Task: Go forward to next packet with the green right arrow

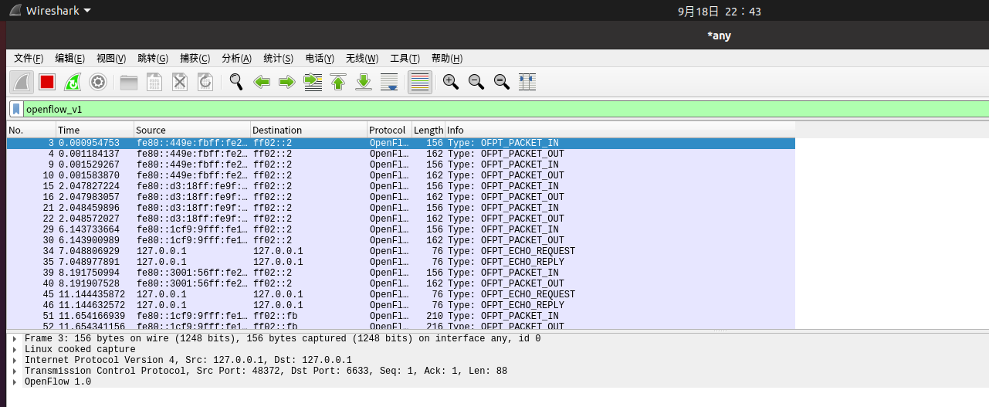Action: 287,82
